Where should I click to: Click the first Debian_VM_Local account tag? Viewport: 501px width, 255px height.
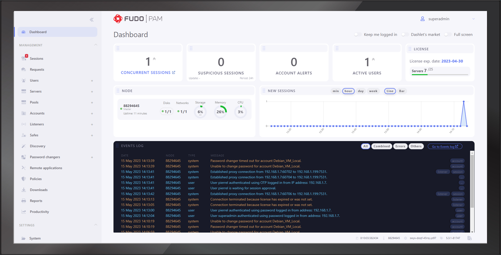pos(457,161)
